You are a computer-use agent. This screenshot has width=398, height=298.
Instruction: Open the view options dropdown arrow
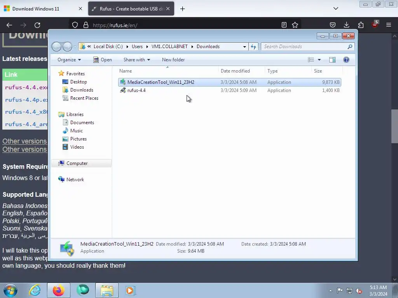pos(319,60)
